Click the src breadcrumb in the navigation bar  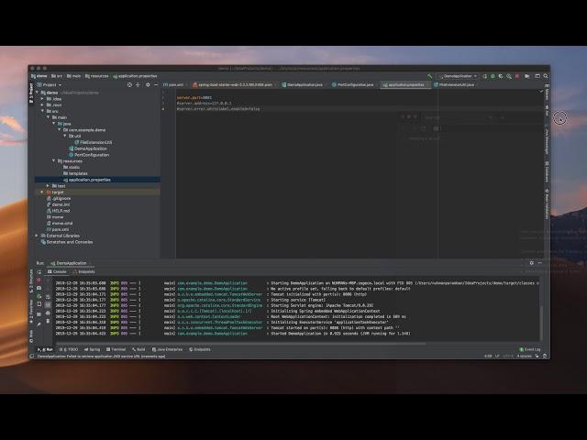(57, 76)
